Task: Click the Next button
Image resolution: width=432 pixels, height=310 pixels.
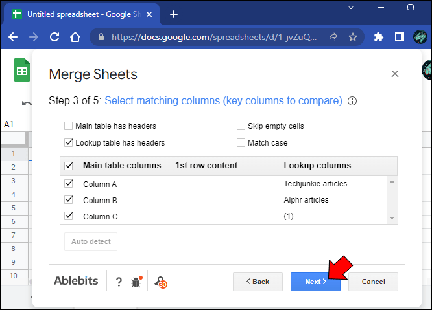Action: coord(315,282)
